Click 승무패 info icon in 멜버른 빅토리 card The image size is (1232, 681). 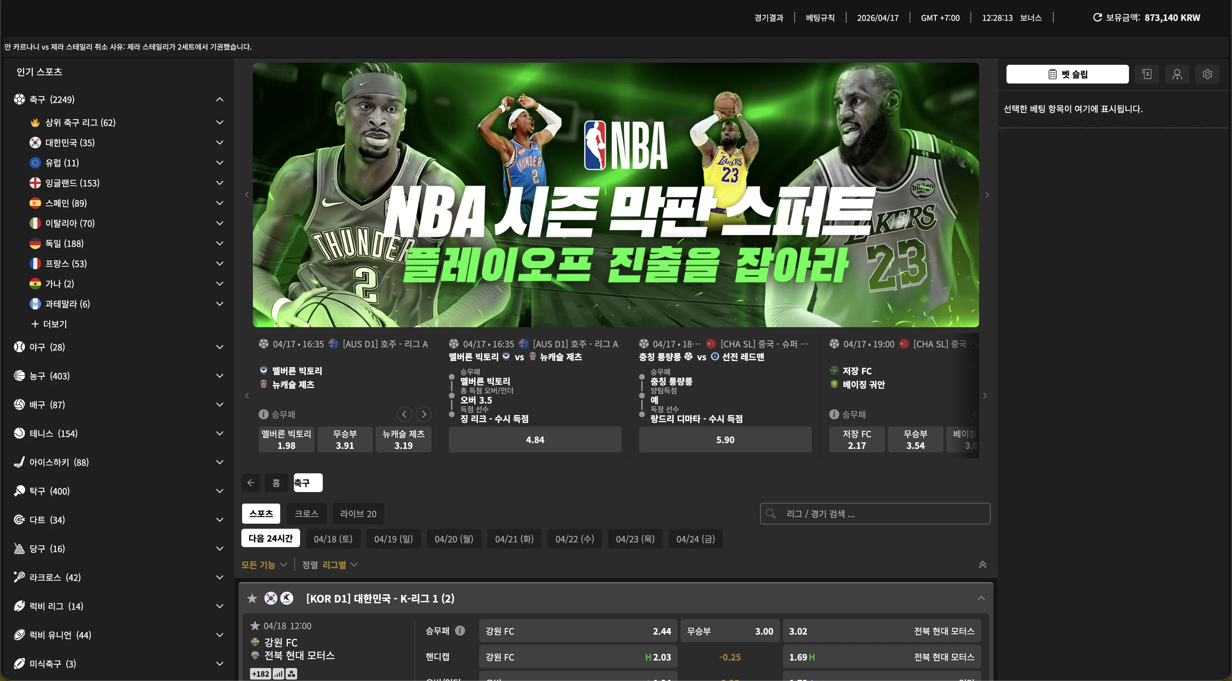click(264, 414)
